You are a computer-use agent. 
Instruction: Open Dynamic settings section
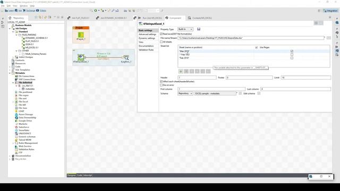point(147,38)
